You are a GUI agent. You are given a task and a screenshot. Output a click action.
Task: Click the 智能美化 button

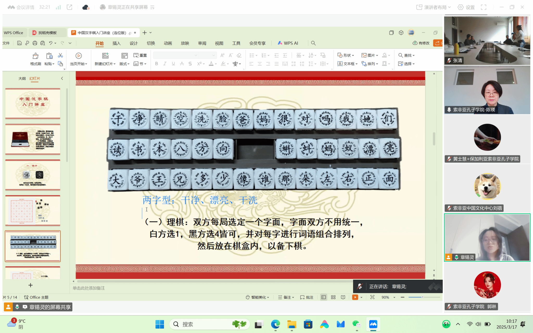point(257,297)
